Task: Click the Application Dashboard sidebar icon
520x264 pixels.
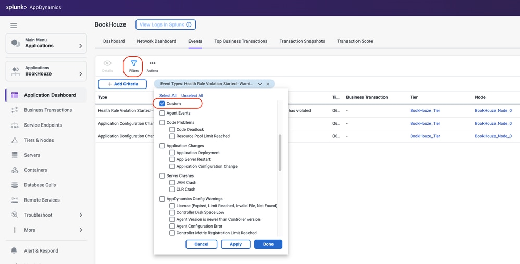Action: coord(15,95)
